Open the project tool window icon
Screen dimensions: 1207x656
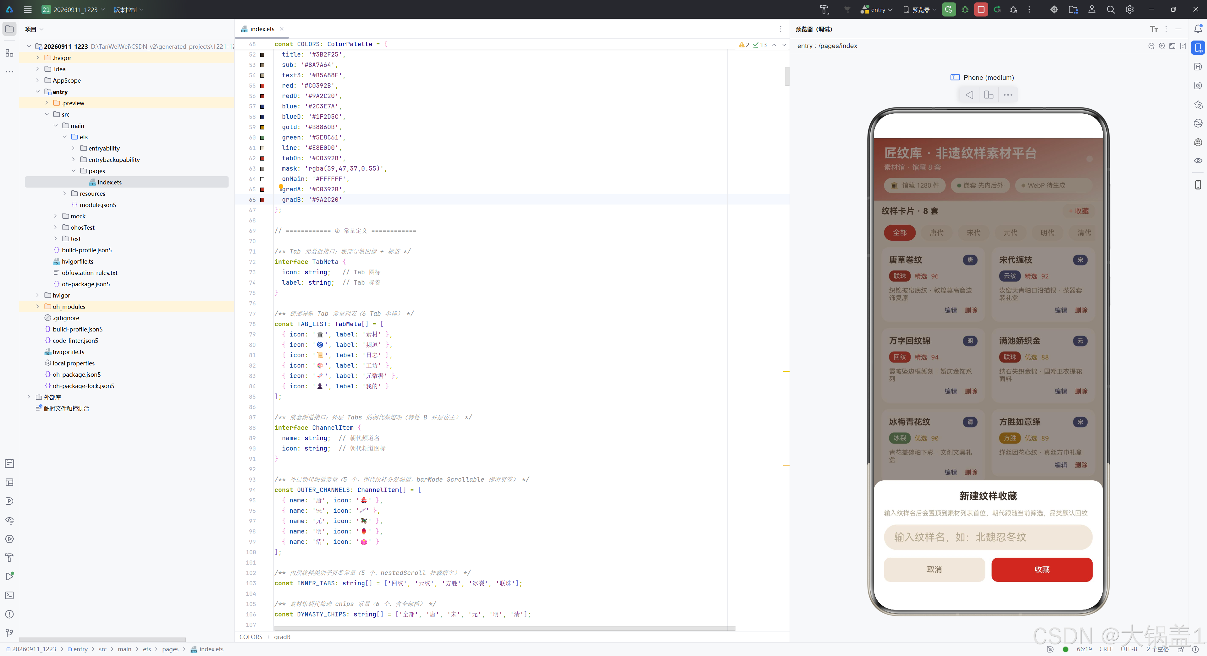[x=9, y=29]
